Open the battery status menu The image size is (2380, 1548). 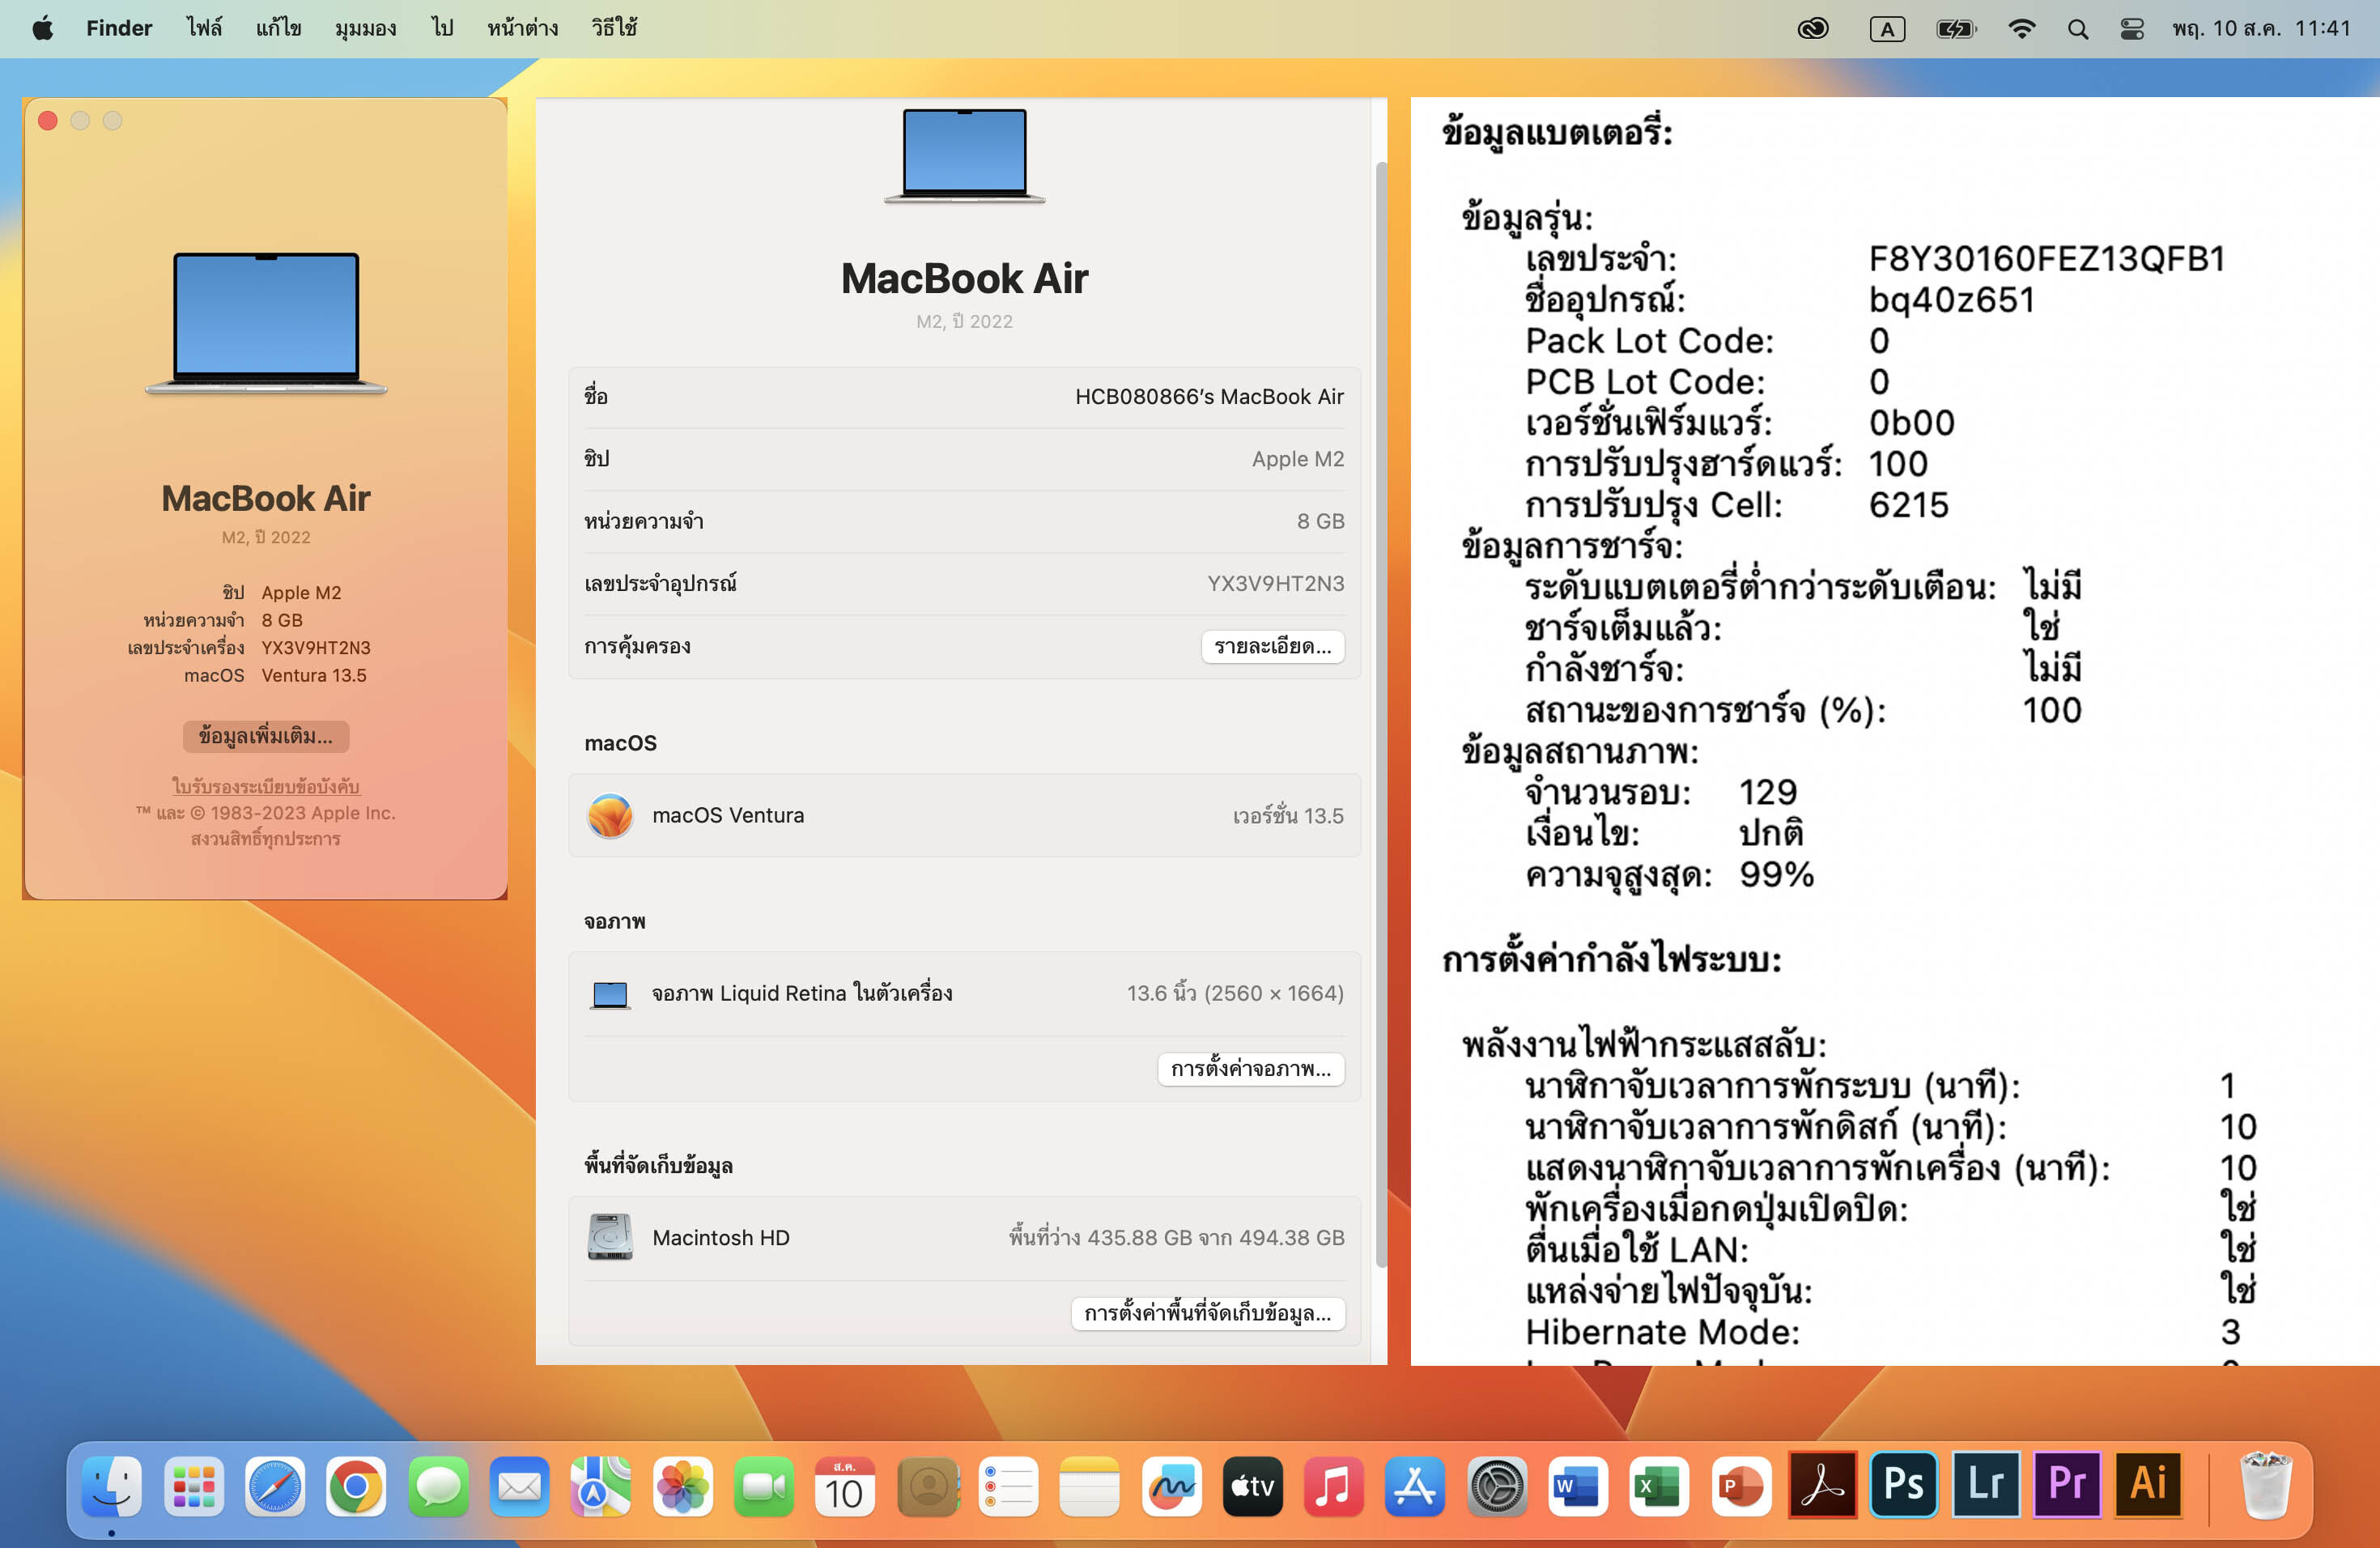[x=1955, y=29]
